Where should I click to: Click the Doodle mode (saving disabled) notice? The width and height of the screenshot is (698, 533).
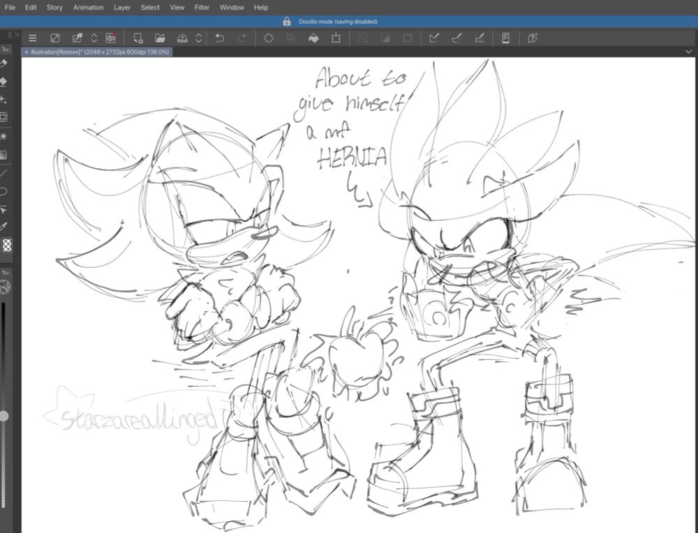pyautogui.click(x=338, y=22)
